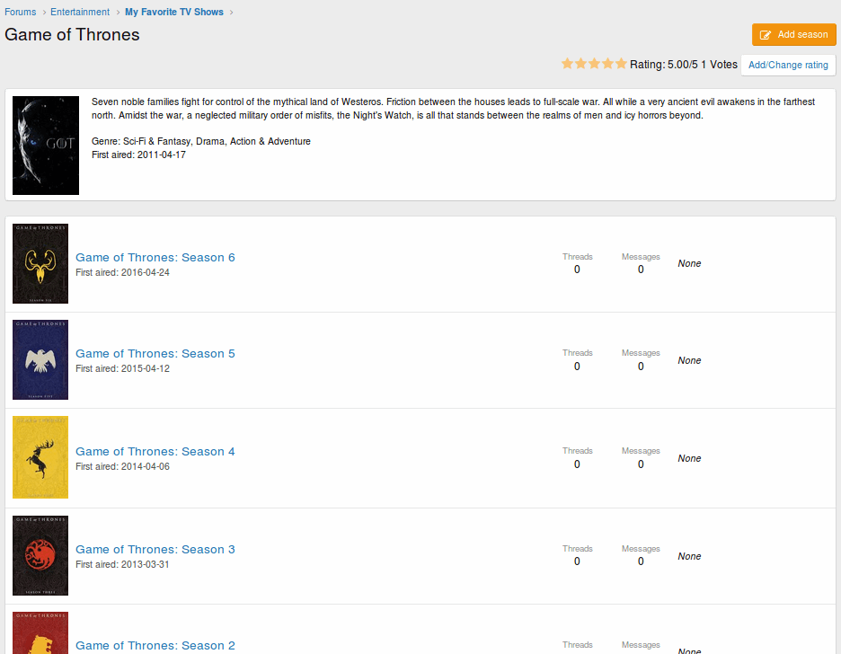Image resolution: width=841 pixels, height=654 pixels.
Task: Click 'None' last post in Season 3 row
Action: tap(689, 556)
